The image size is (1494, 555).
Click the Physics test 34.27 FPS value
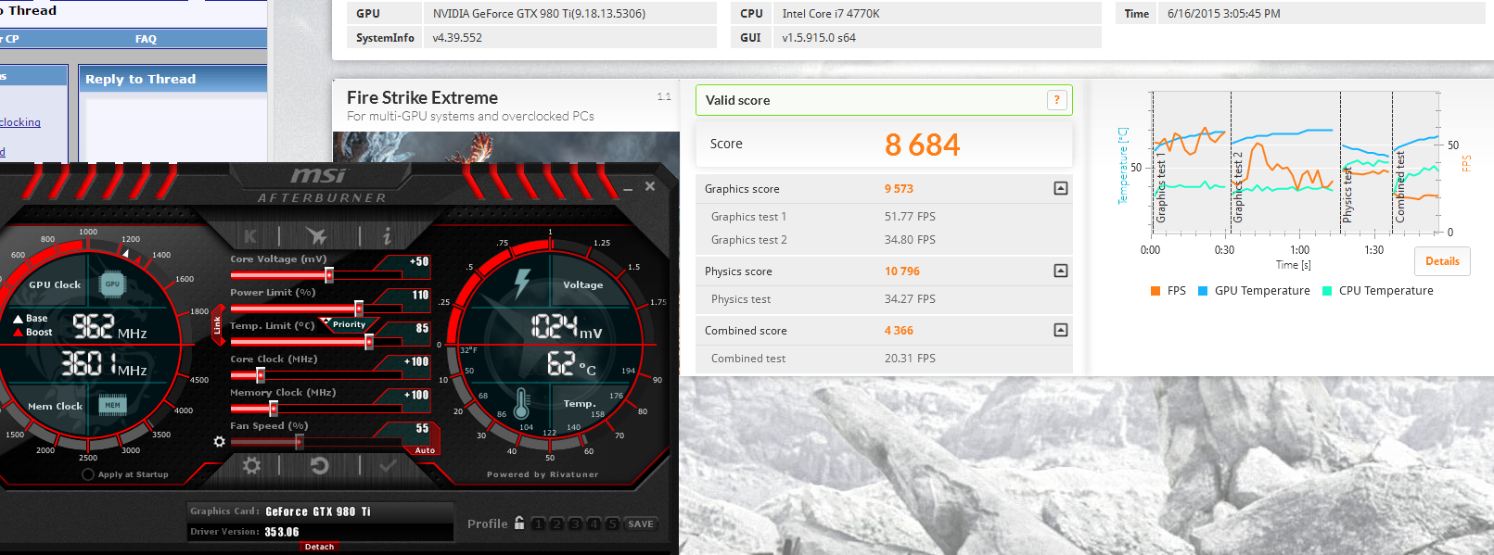[x=910, y=298]
